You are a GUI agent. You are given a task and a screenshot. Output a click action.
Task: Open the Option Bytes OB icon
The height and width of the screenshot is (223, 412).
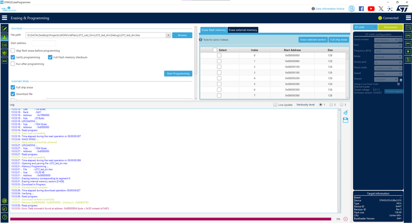coord(4,45)
